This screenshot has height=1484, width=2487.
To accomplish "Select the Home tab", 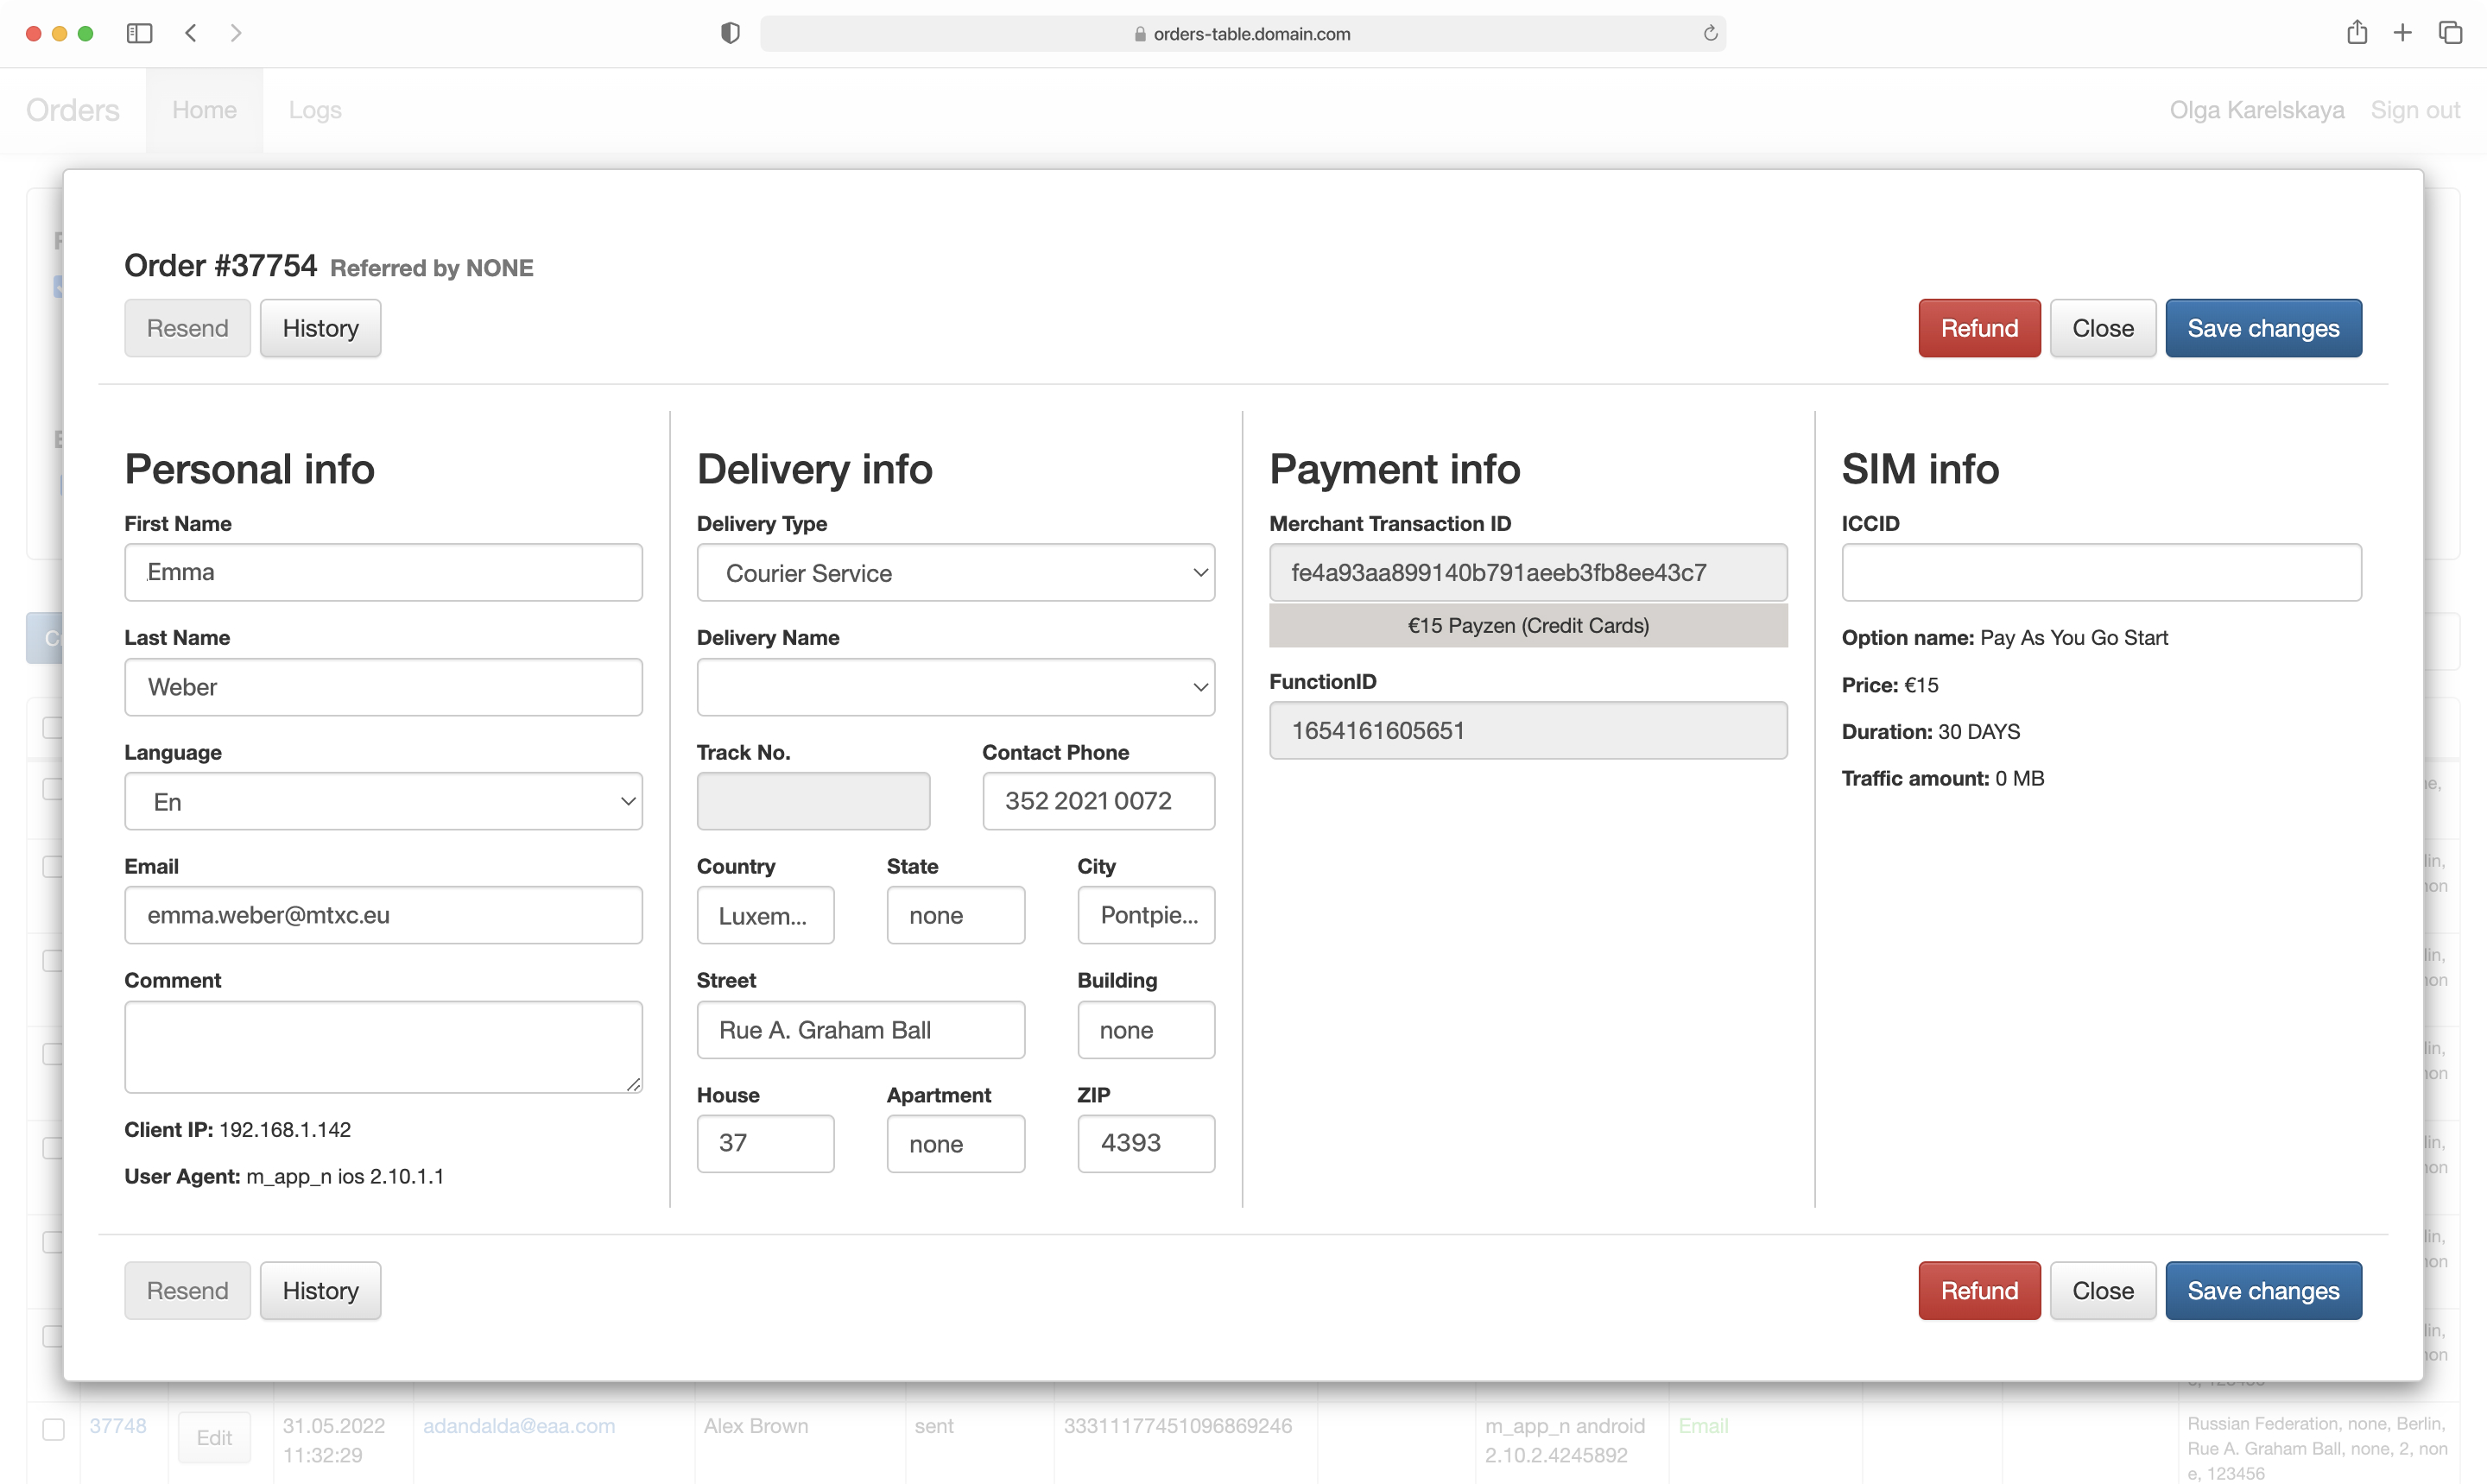I will point(204,110).
